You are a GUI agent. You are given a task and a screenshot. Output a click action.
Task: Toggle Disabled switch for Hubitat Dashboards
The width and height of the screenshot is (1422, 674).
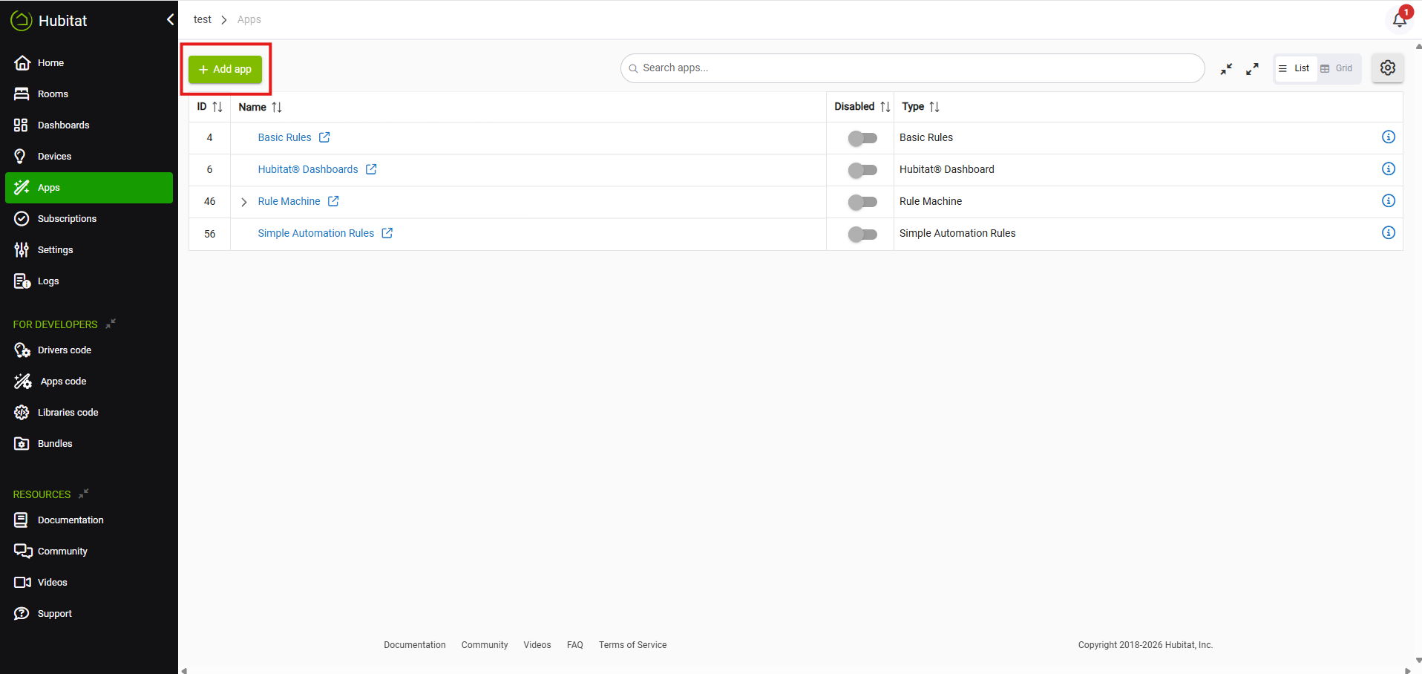point(862,170)
